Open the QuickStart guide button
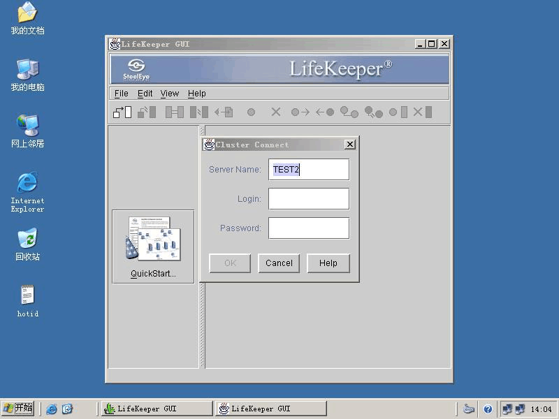 coord(153,247)
